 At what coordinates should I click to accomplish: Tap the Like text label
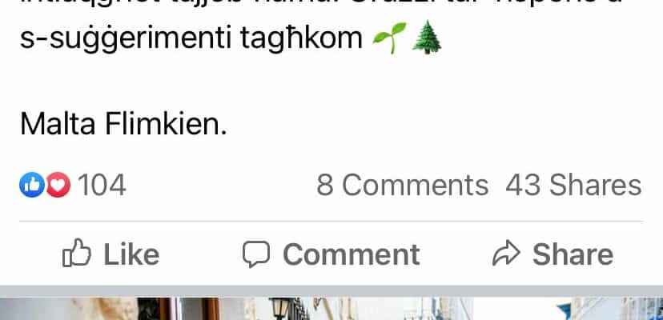pyautogui.click(x=131, y=254)
